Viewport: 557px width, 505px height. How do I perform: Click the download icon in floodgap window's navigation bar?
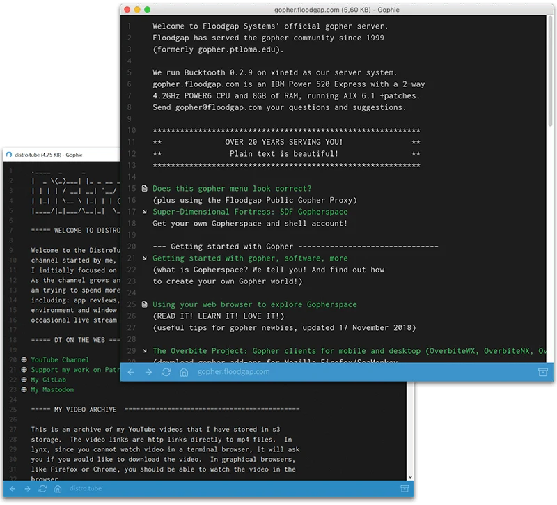(x=543, y=372)
